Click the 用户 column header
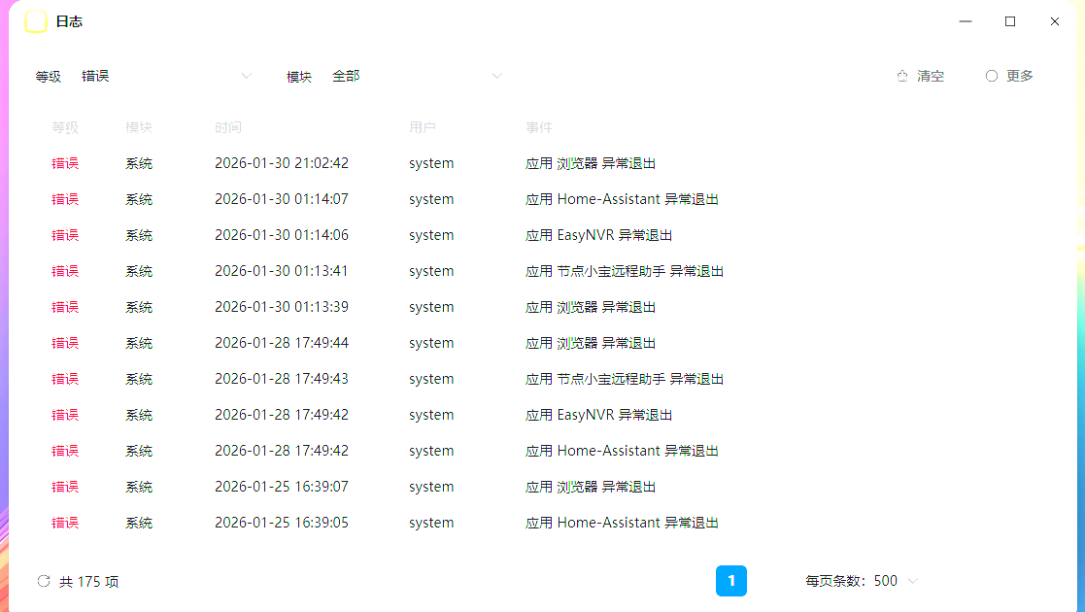 pos(424,126)
